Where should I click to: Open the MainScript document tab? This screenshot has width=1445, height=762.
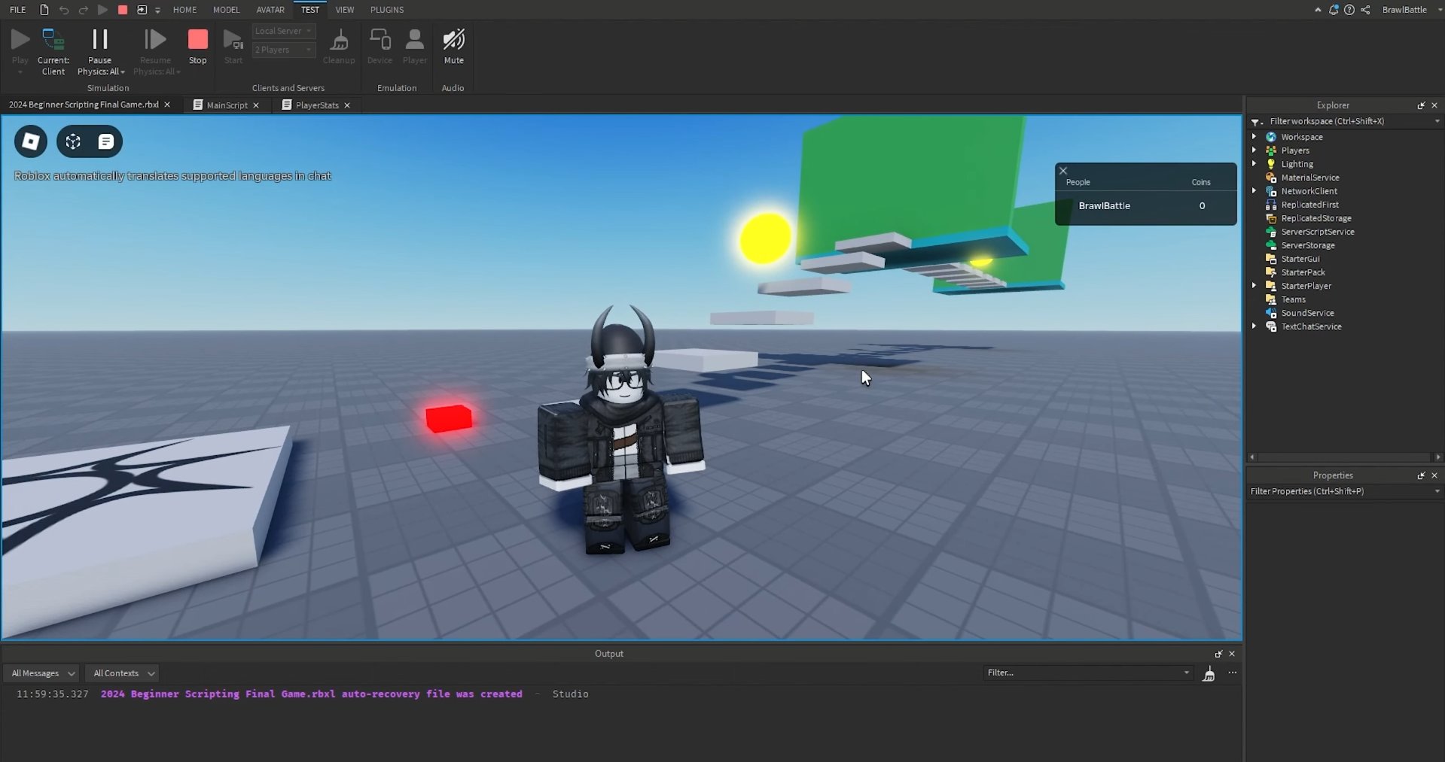click(x=227, y=105)
